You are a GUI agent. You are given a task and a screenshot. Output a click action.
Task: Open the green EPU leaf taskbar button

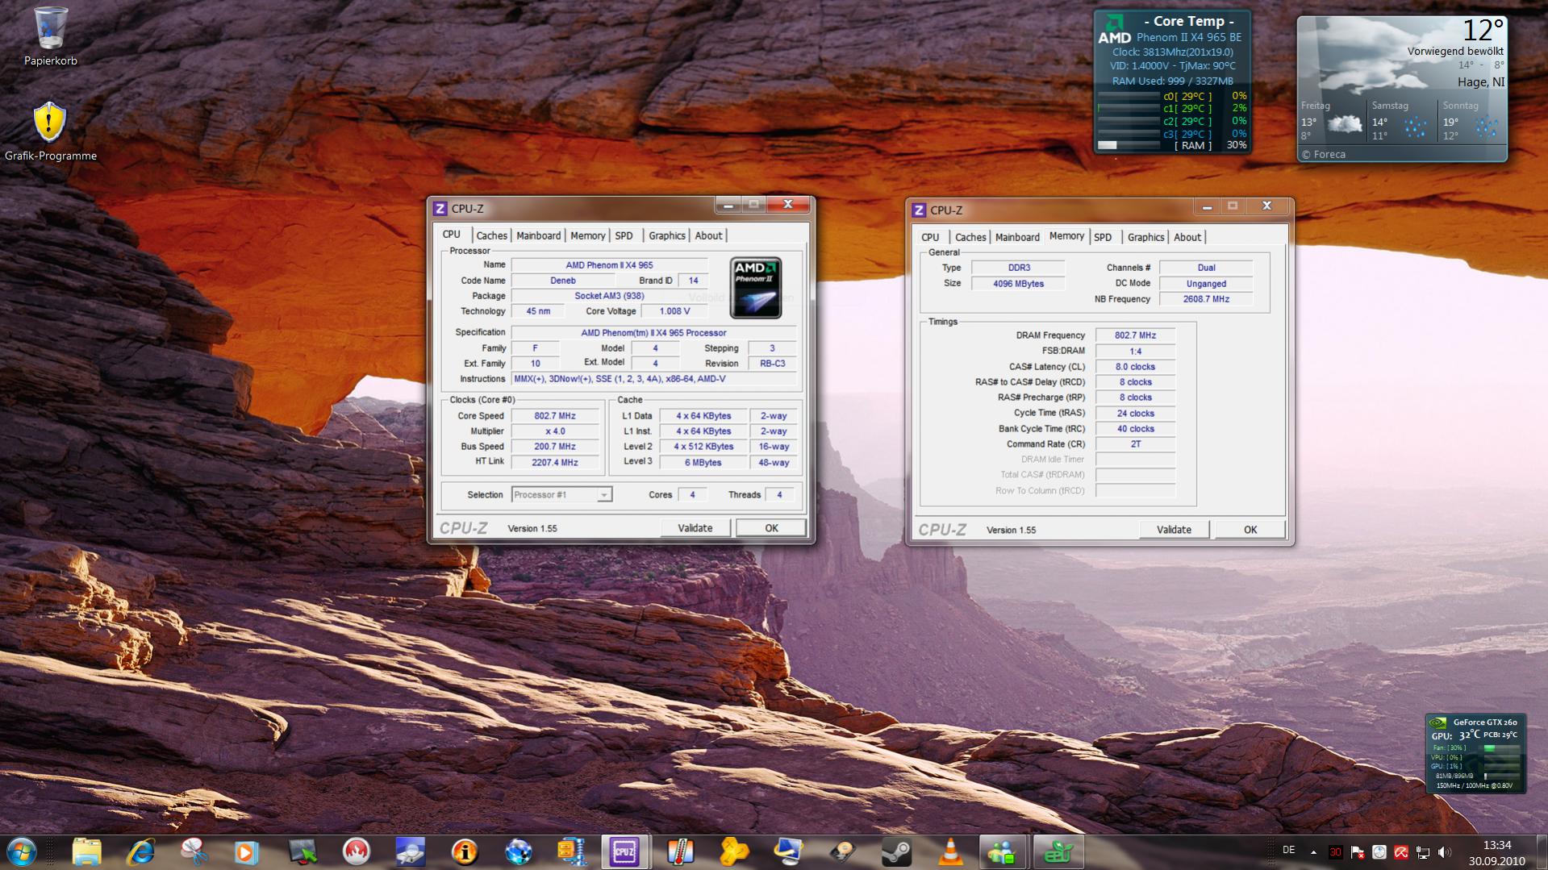[x=1058, y=852]
